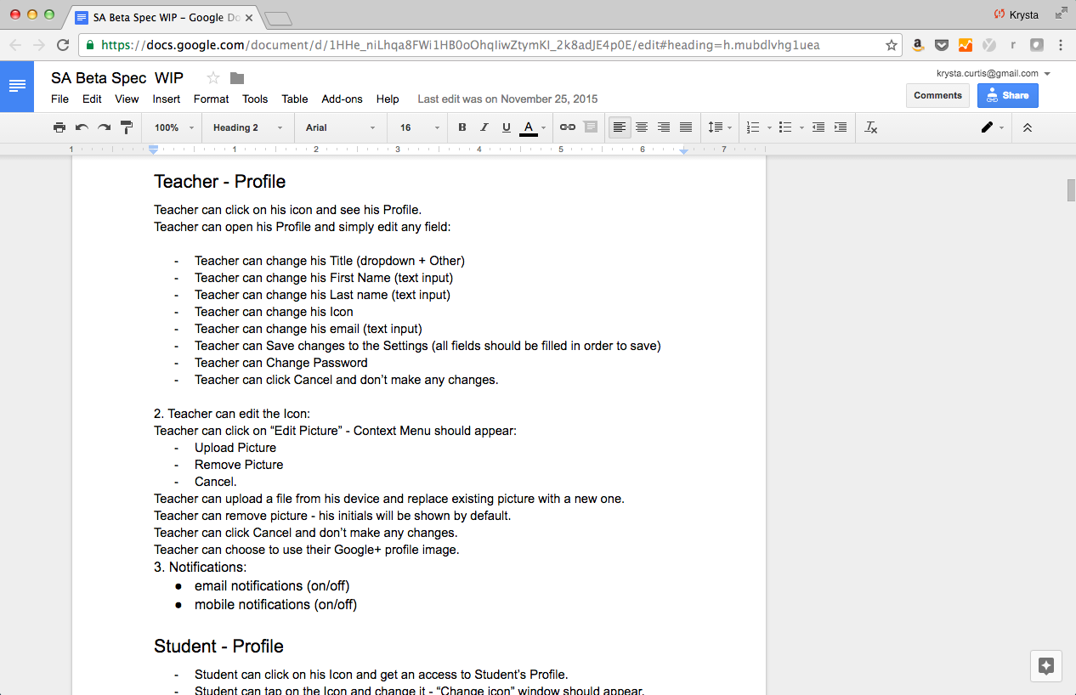Click the blue Share button
1076x695 pixels.
[1007, 95]
